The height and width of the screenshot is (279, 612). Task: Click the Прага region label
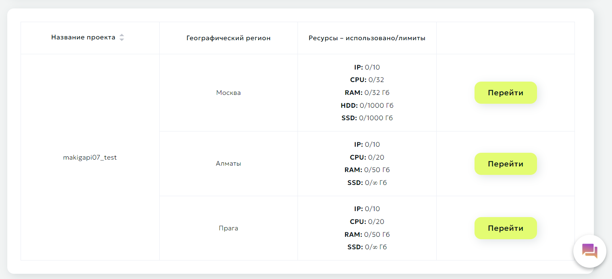pos(228,228)
